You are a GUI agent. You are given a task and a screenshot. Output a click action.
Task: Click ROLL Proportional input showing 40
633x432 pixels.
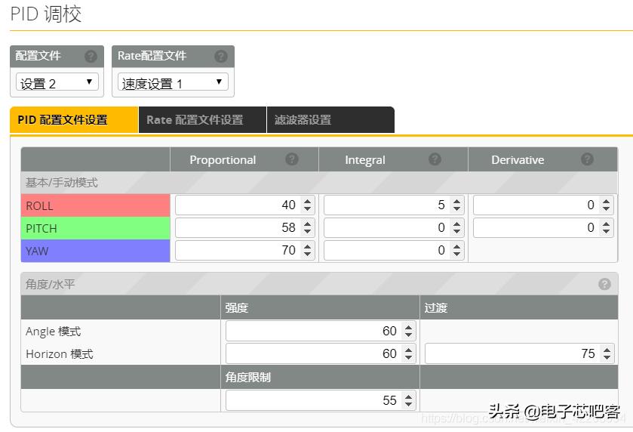click(244, 205)
